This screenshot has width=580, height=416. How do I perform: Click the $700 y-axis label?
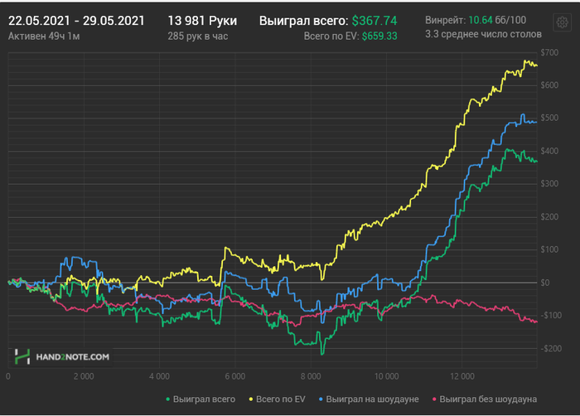click(x=549, y=52)
